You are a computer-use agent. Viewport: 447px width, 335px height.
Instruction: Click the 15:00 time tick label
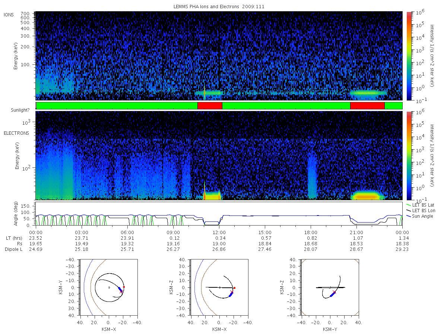coord(265,233)
